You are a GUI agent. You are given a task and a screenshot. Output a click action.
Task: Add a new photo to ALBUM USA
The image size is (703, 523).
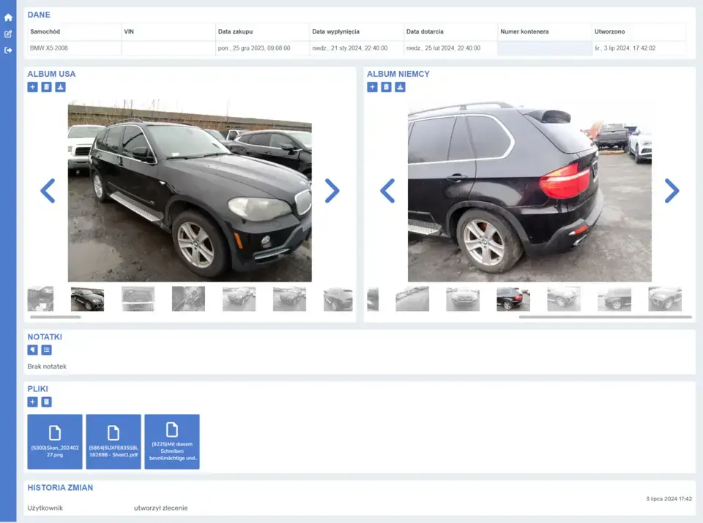click(32, 86)
